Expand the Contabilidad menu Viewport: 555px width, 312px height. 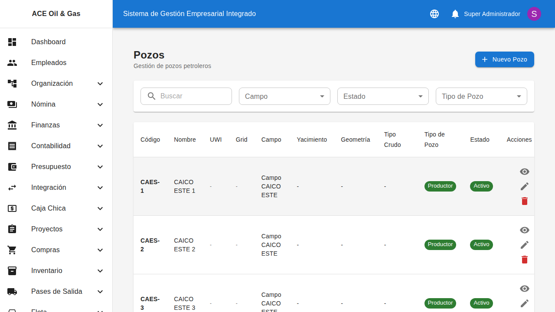(x=51, y=146)
